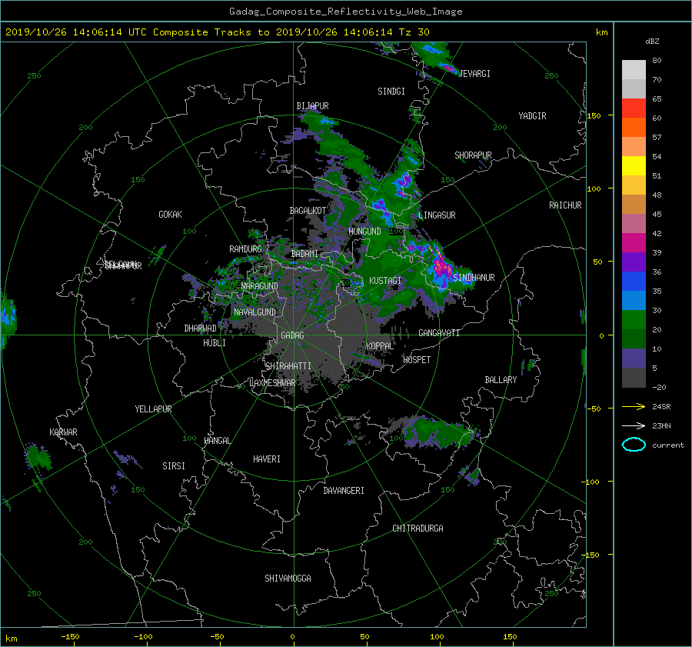Click the '42' dBZ scale value
The image size is (692, 647).
point(657,234)
